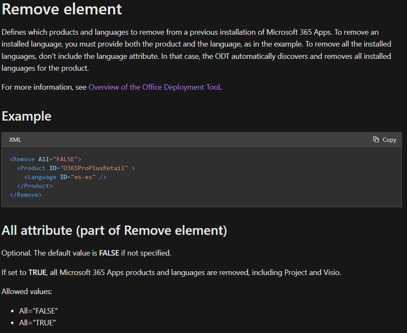Click the "For more information, see" text

point(44,87)
